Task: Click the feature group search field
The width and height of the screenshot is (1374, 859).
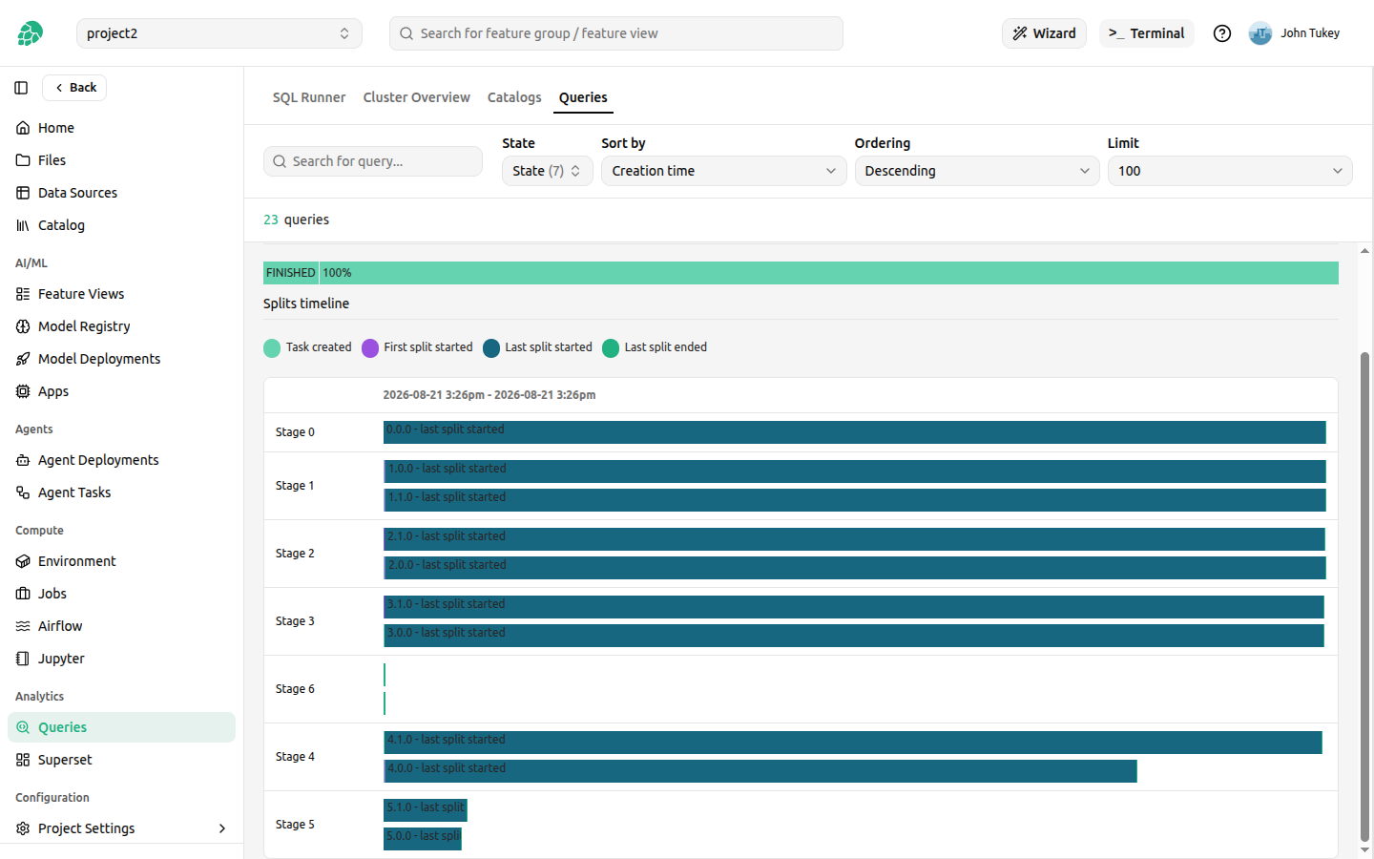Action: tap(616, 33)
